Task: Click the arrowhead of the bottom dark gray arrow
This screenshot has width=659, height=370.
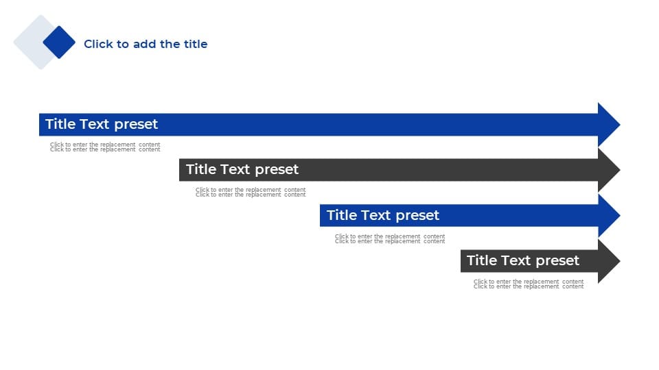Action: click(x=609, y=261)
